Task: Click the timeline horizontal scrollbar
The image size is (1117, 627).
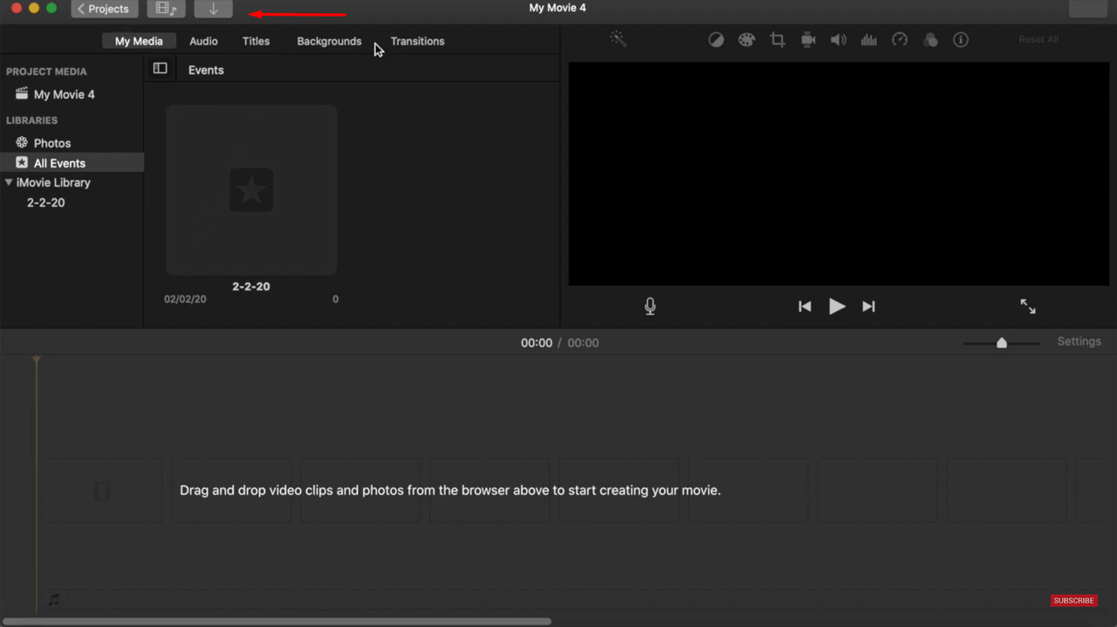Action: pos(277,622)
